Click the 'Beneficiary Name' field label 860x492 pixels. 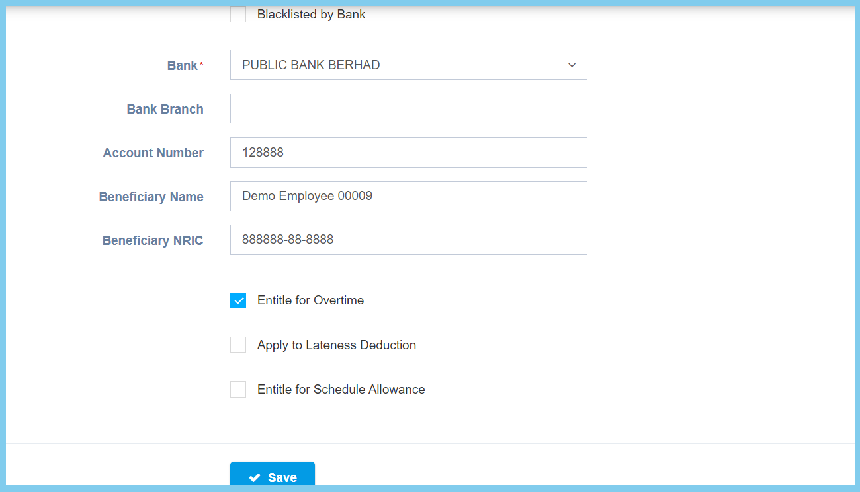[x=151, y=197]
